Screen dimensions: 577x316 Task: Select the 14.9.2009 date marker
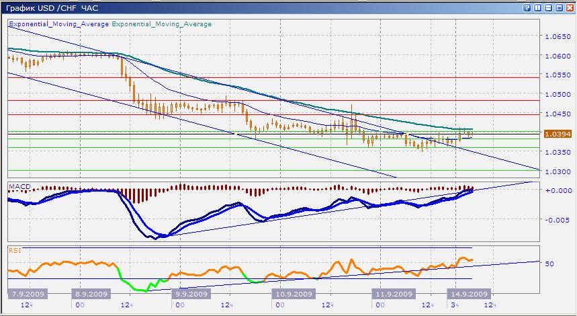[x=469, y=294]
